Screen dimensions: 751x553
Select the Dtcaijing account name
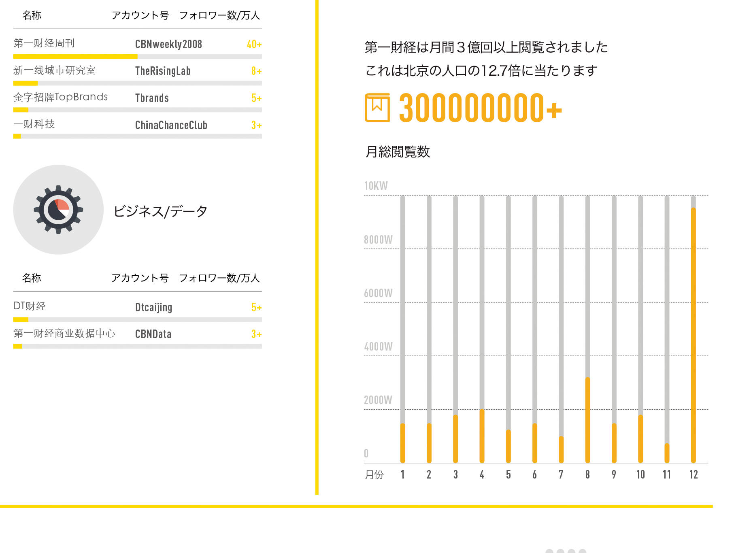tap(154, 307)
